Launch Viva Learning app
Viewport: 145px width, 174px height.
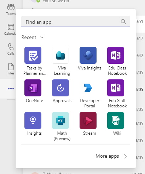click(x=60, y=55)
